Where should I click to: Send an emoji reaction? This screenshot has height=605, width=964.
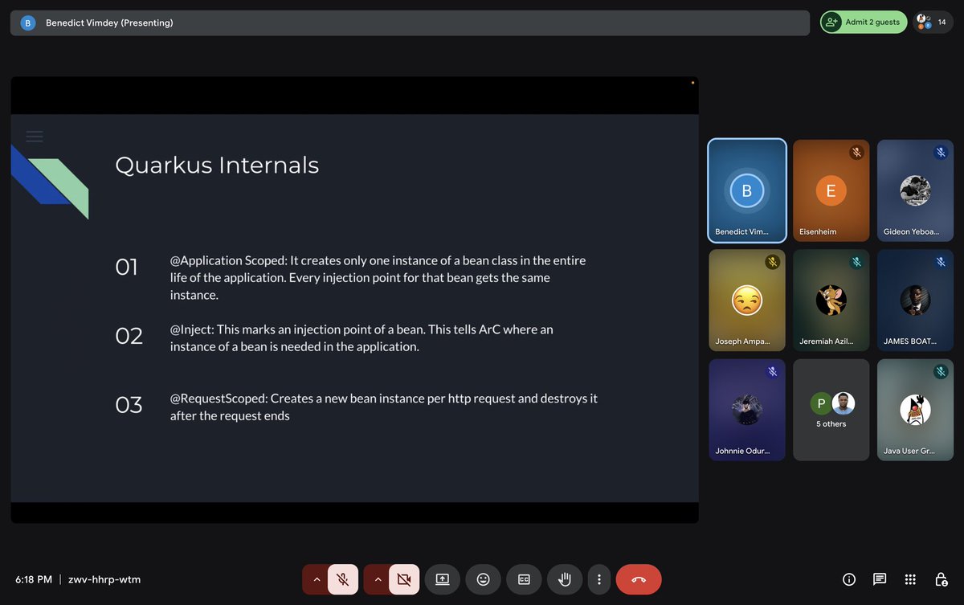(x=483, y=579)
